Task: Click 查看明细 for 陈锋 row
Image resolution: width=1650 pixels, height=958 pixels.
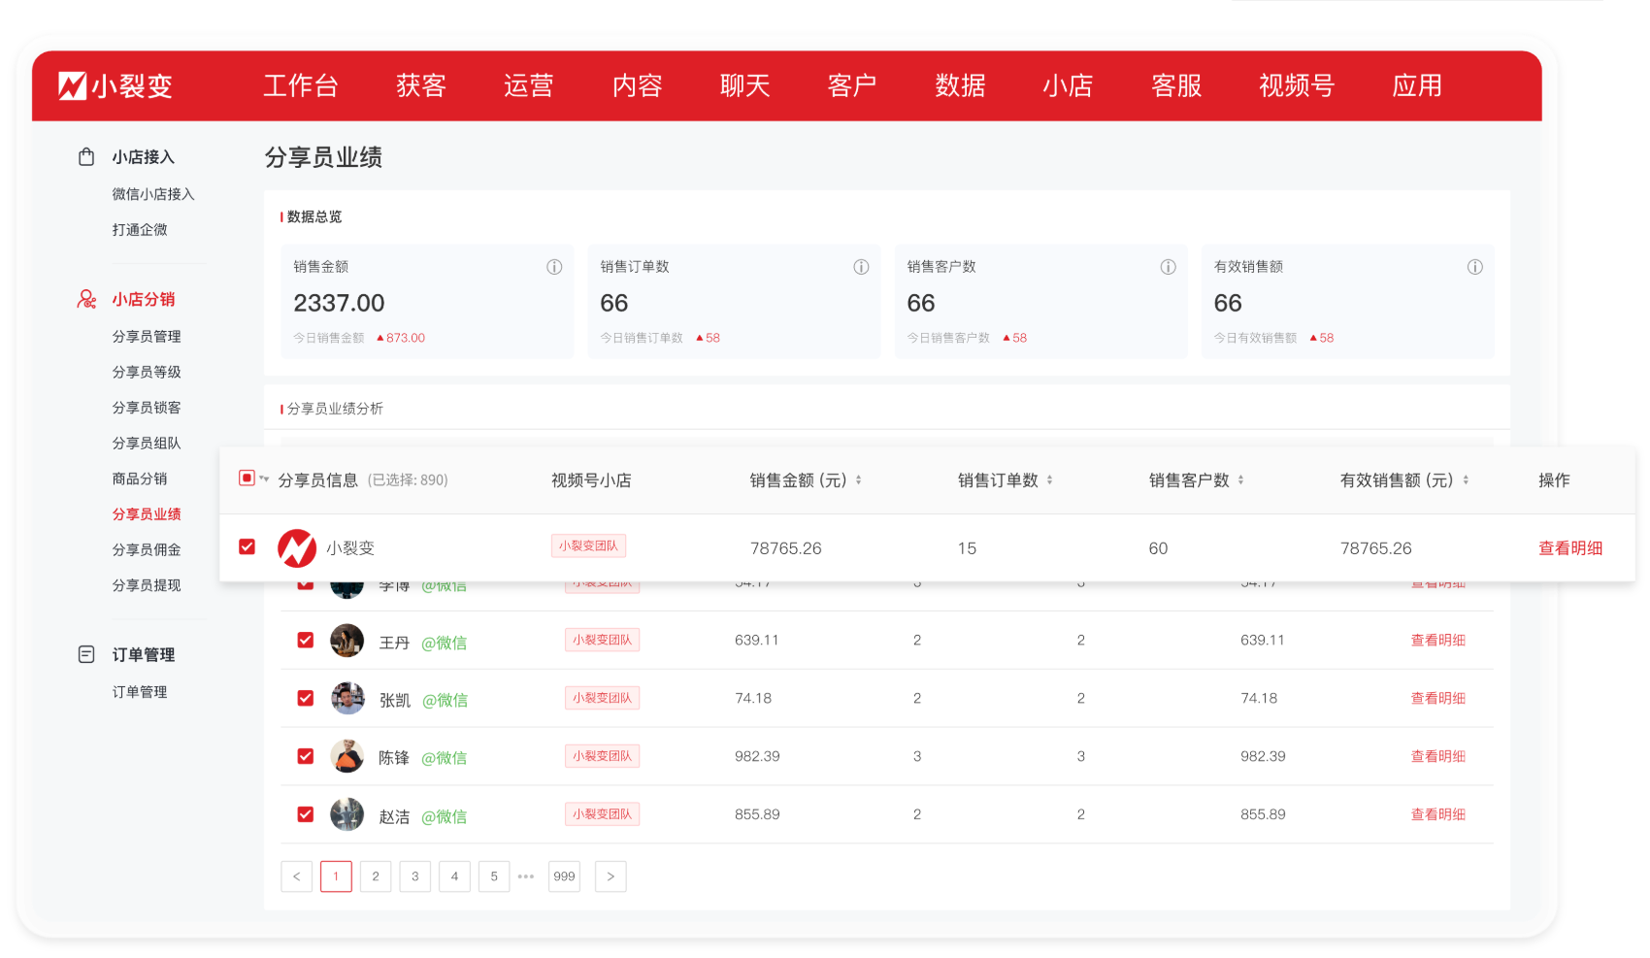Action: [x=1438, y=757]
